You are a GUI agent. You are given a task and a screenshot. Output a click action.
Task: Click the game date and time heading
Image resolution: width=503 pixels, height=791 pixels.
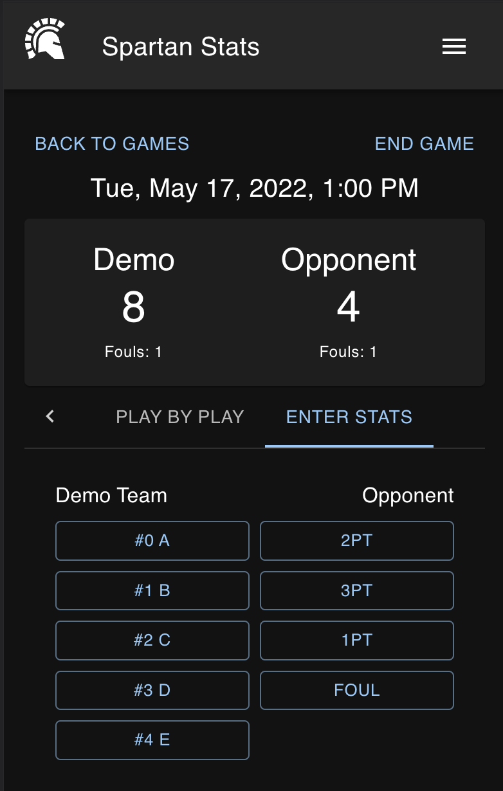(x=255, y=188)
